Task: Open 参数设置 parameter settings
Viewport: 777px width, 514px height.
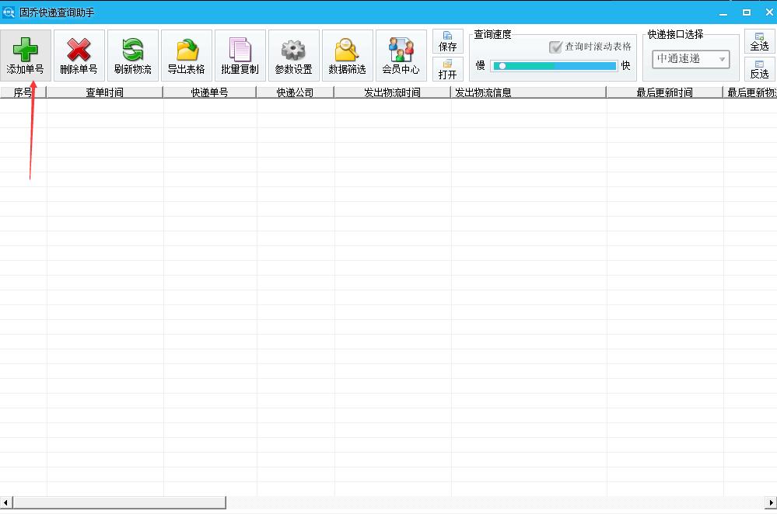Action: tap(293, 54)
